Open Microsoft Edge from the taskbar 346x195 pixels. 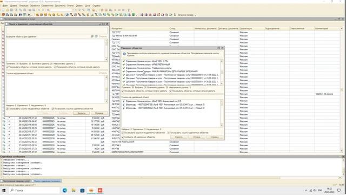coord(65,190)
